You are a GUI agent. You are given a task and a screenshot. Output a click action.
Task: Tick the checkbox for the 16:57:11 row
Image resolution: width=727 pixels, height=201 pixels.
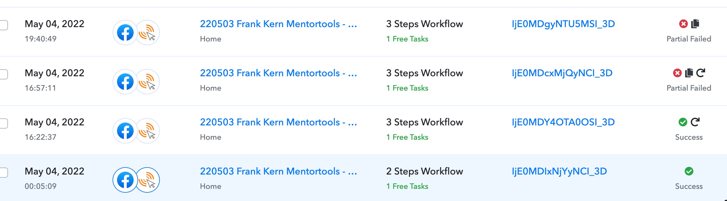pos(3,74)
